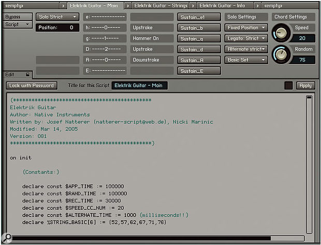321x245 pixels.
Task: Click the 'Author: Native Instruments' line
Action: 50,114
